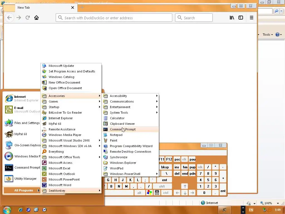Screen dimensions: 285x214
Task: Click the EN language indicator in the taskbar
Action: [251, 210]
